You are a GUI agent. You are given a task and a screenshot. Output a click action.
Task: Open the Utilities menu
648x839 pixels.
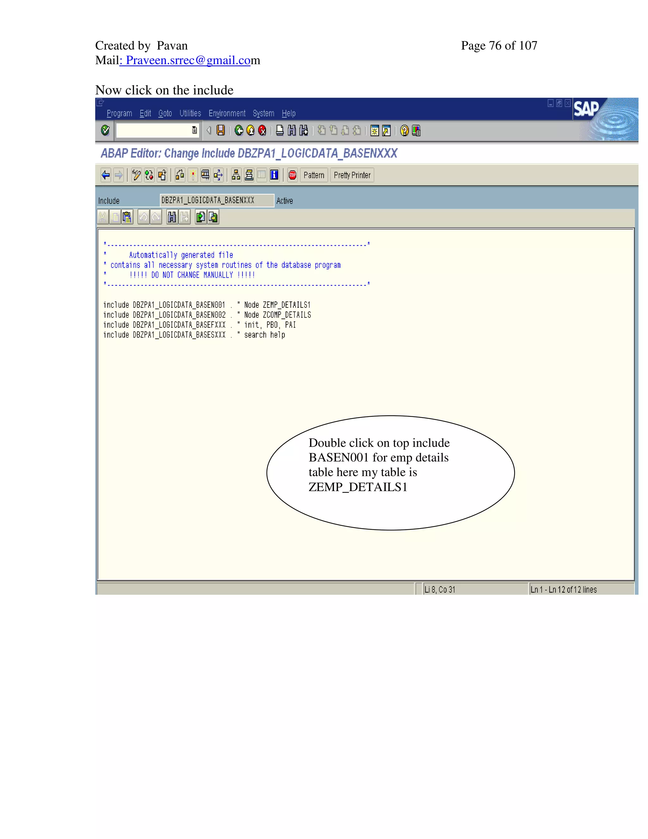190,113
